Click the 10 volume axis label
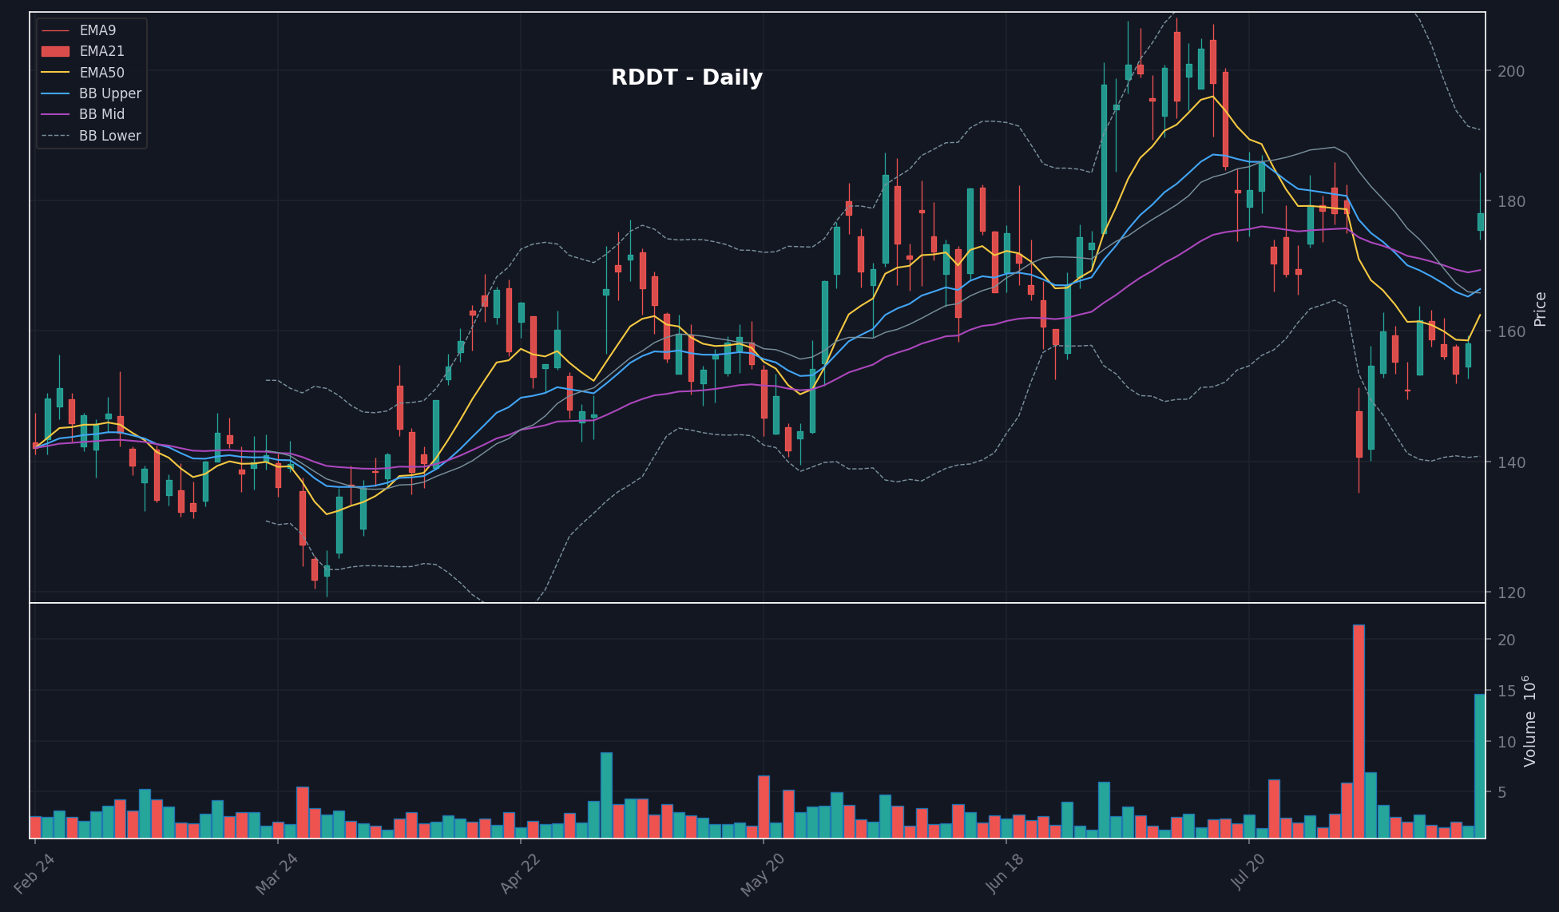This screenshot has height=912, width=1559. pyautogui.click(x=1506, y=742)
